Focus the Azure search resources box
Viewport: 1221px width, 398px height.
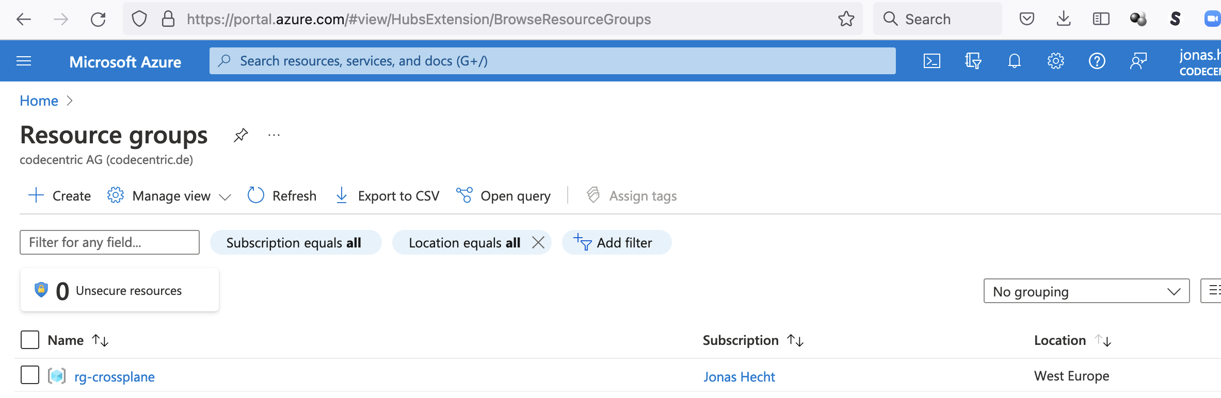coord(553,61)
